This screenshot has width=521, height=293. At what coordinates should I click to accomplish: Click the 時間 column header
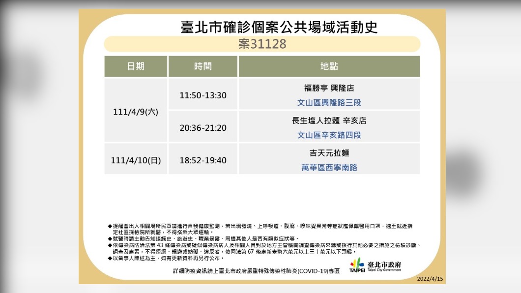203,66
